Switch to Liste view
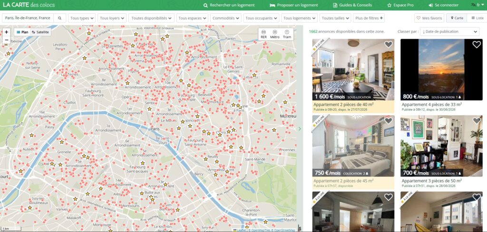The width and height of the screenshot is (487, 232). tap(477, 18)
